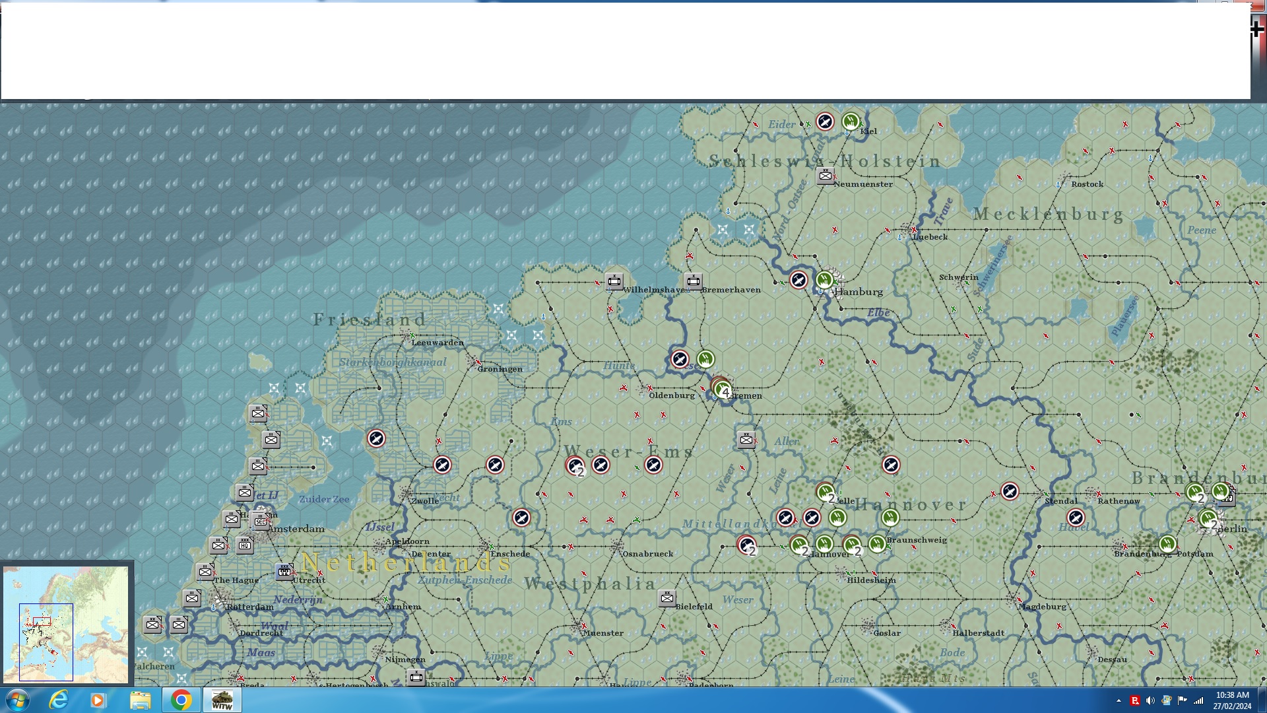Select the unit counter at Wilhelmshaven
The width and height of the screenshot is (1267, 713).
tap(614, 281)
